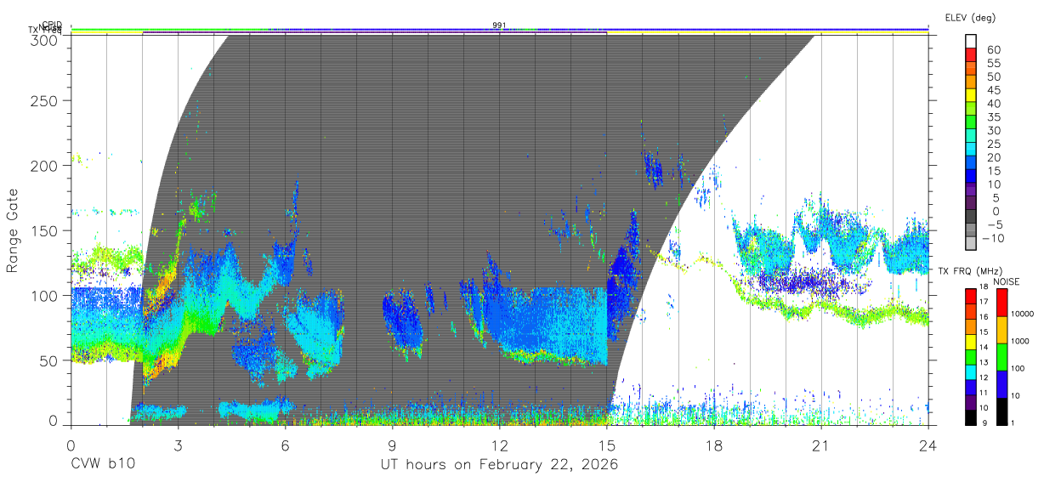Click the '21' UT hour tick label
Image resolution: width=1044 pixels, height=482 pixels.
821,445
